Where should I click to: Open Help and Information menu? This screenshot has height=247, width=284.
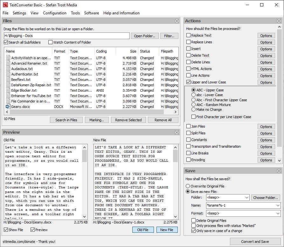pos(121,13)
